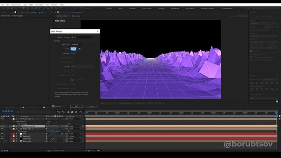The image size is (281, 158).
Task: Hide the Null 1 layer eye
Action: [x=2, y=134]
